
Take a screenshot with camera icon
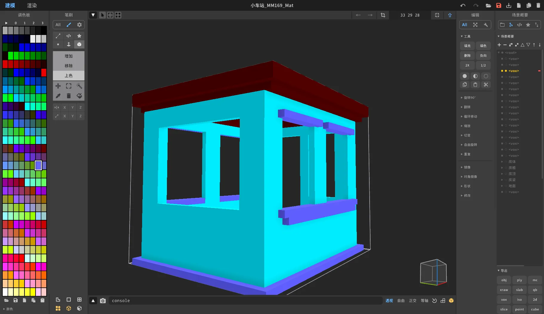tap(103, 301)
